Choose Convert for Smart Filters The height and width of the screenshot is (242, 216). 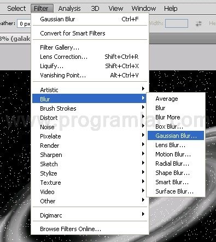pyautogui.click(x=89, y=33)
